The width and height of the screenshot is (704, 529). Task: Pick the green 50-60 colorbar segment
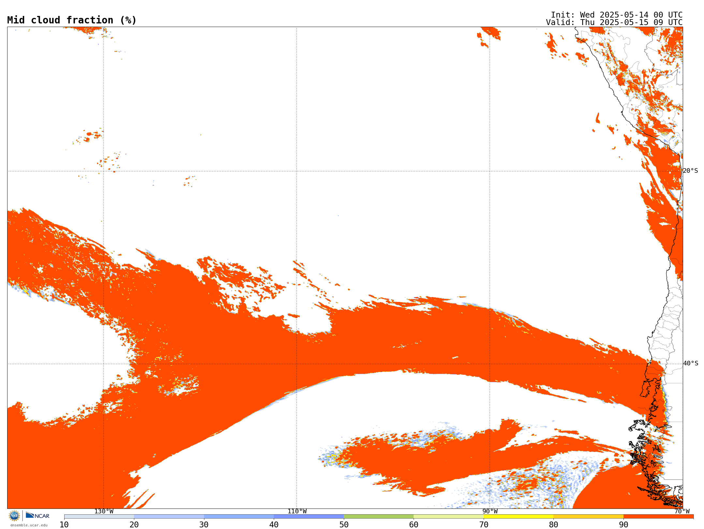point(379,517)
